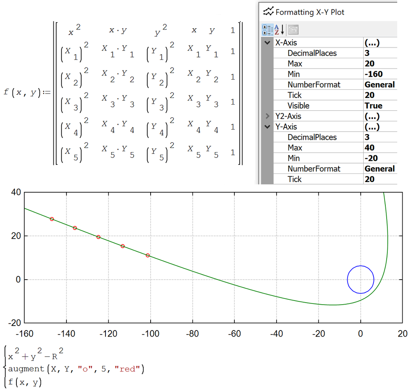Image resolution: width=410 pixels, height=392 pixels.
Task: Open X-Axis NumberFormat General dropdown
Action: coord(380,84)
